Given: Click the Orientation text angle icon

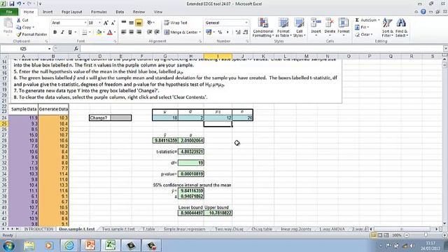Looking at the screenshot, I should (x=150, y=22).
